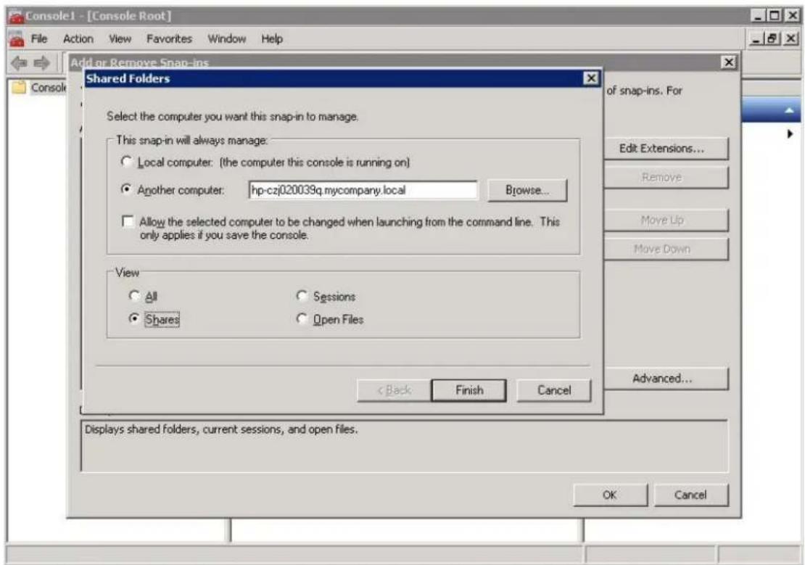Expand the More Actions right arrow

[x=790, y=134]
